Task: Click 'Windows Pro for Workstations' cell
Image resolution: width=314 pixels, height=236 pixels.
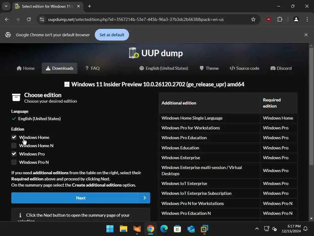Action: tap(210, 128)
